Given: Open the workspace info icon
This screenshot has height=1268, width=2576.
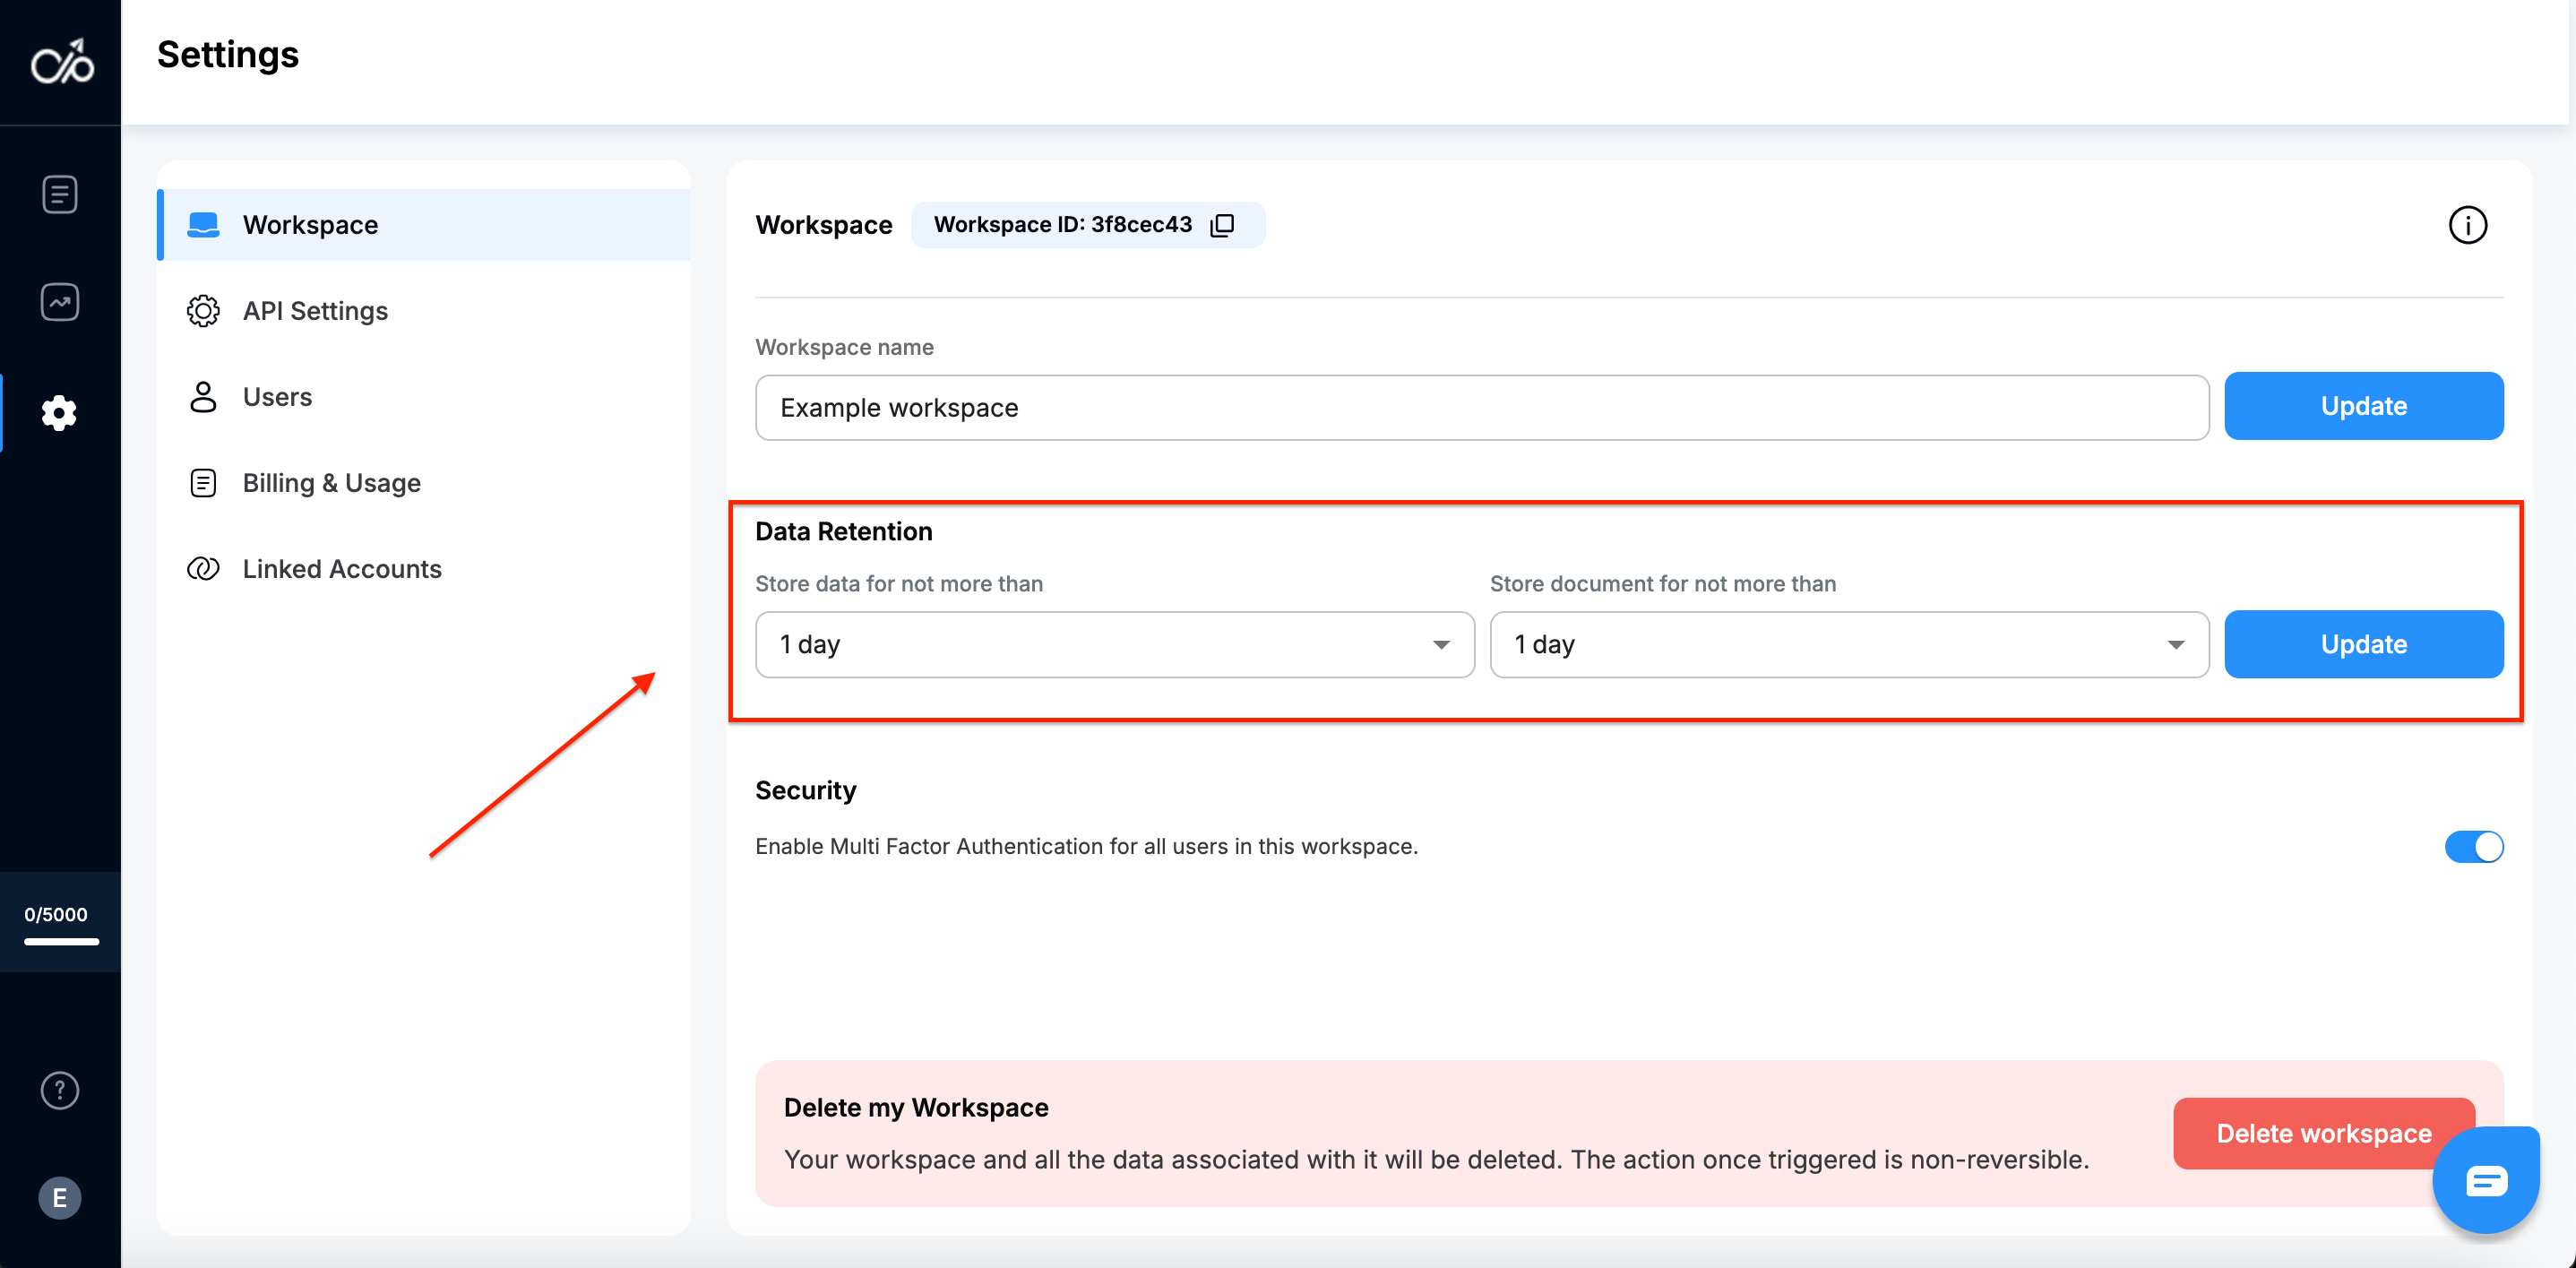Looking at the screenshot, I should click(2467, 225).
